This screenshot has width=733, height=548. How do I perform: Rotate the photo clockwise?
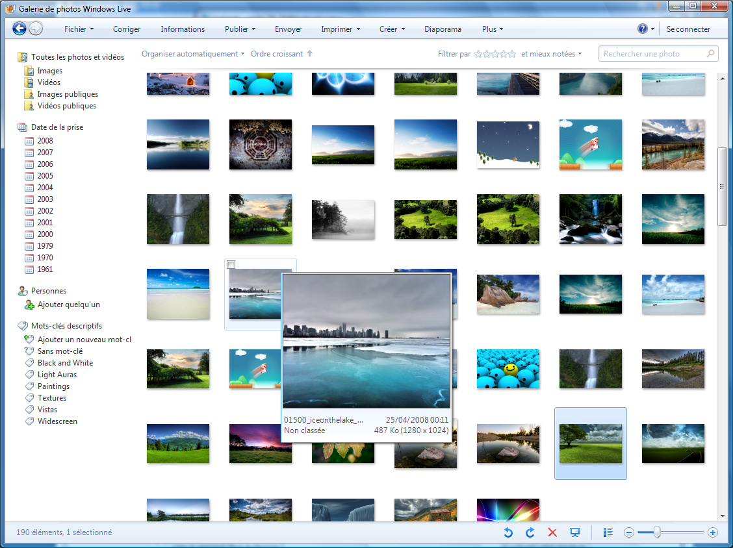point(530,532)
